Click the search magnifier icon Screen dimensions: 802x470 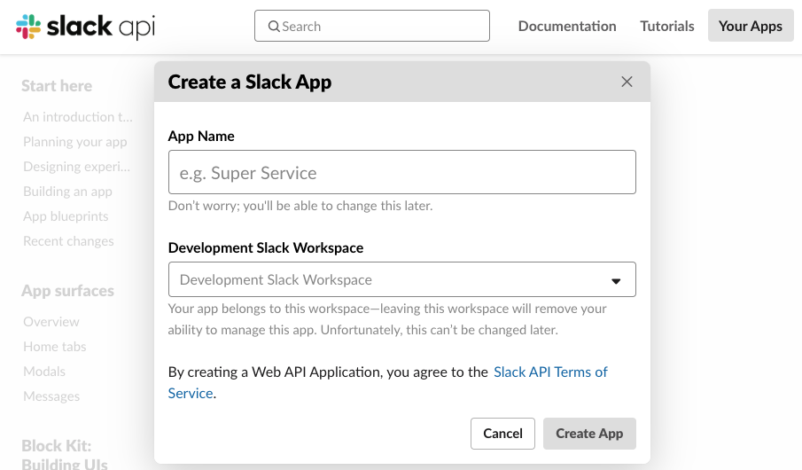point(274,26)
